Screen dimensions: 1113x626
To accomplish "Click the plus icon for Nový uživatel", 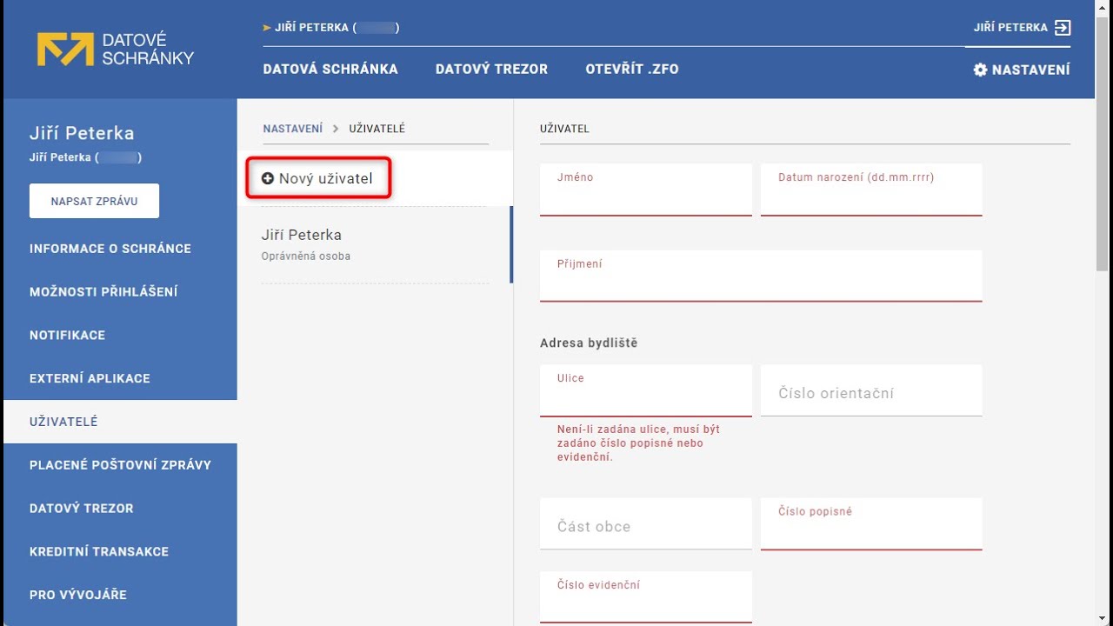I will point(268,178).
